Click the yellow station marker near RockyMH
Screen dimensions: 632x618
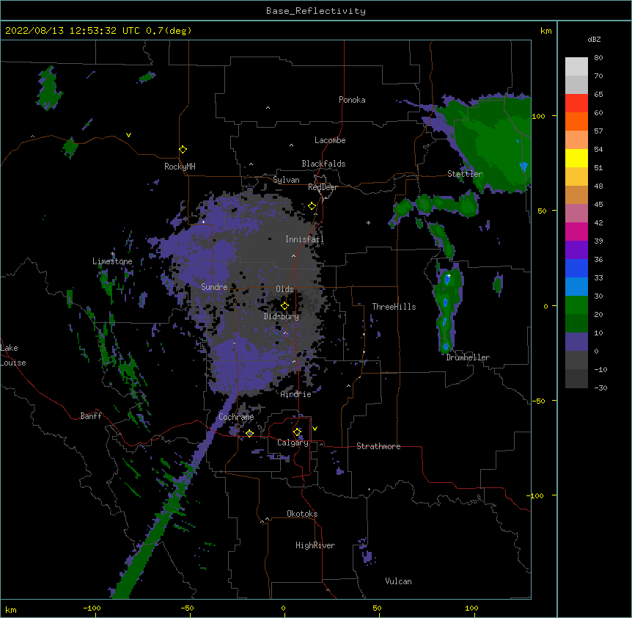pyautogui.click(x=183, y=149)
